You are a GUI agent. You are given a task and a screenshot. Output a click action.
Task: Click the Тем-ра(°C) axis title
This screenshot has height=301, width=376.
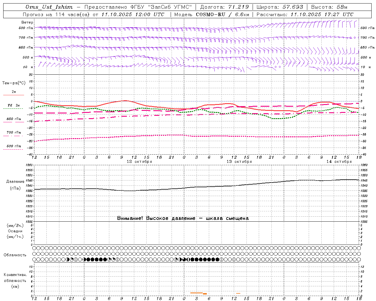point(14,83)
